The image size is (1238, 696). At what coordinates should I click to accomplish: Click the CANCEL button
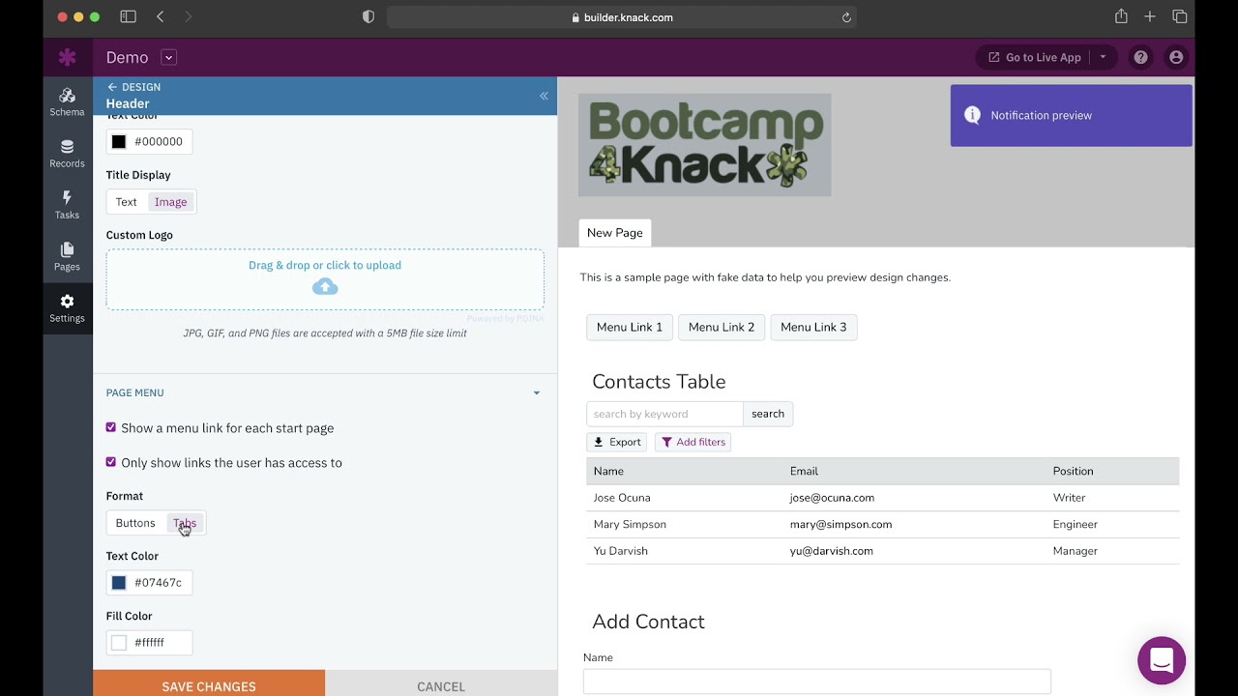441,685
